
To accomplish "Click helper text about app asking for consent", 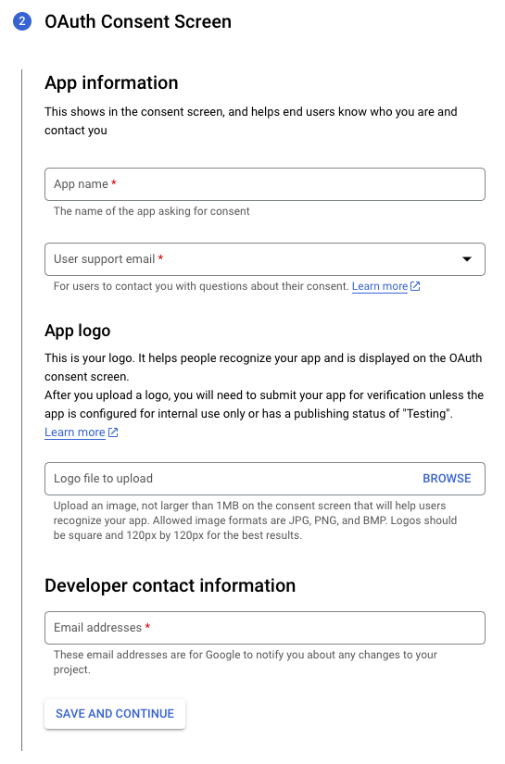I will click(x=152, y=211).
